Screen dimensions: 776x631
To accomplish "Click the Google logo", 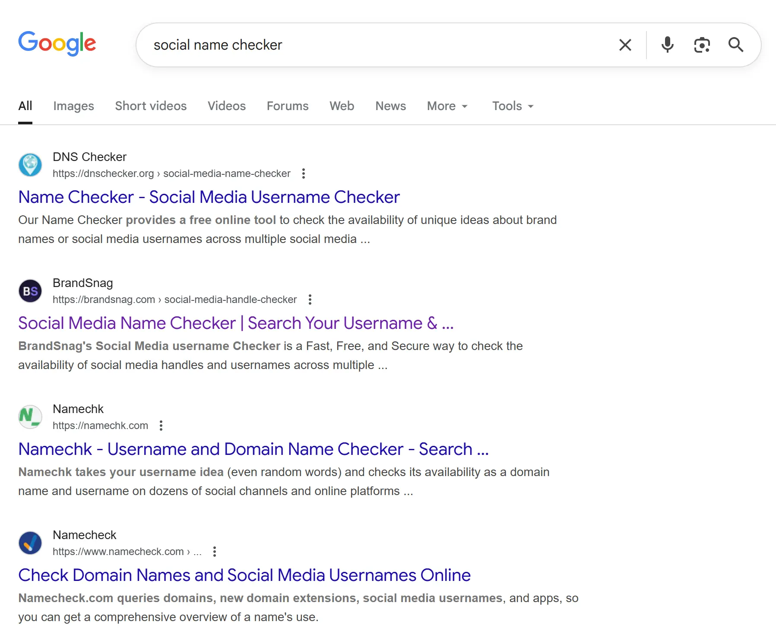I will coord(57,44).
